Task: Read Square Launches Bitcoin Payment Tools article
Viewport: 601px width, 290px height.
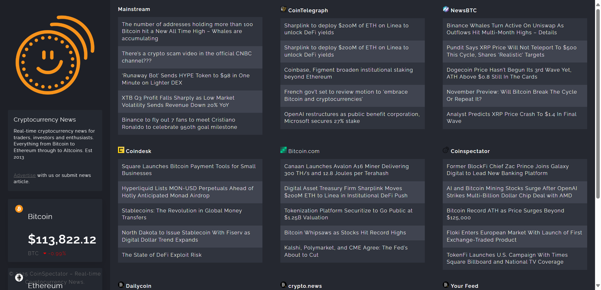Action: coord(188,170)
